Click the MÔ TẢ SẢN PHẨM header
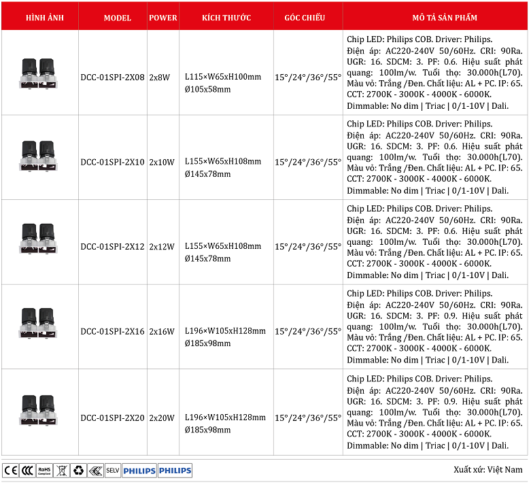The width and height of the screenshot is (531, 493). (x=445, y=18)
